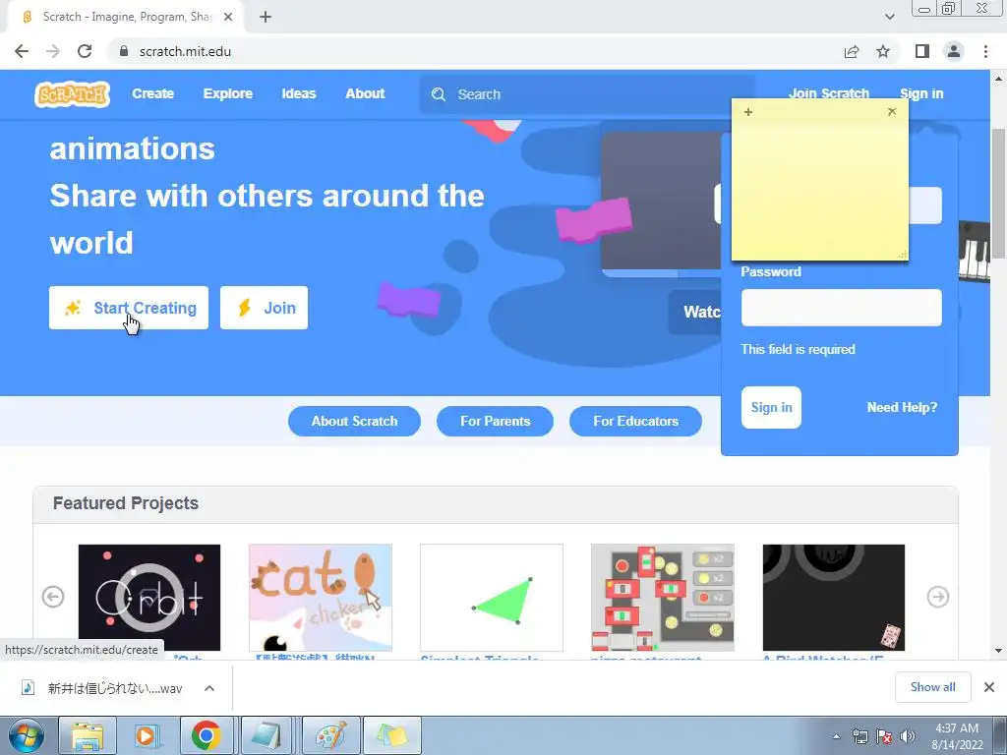Click the browser address bar

[475, 51]
